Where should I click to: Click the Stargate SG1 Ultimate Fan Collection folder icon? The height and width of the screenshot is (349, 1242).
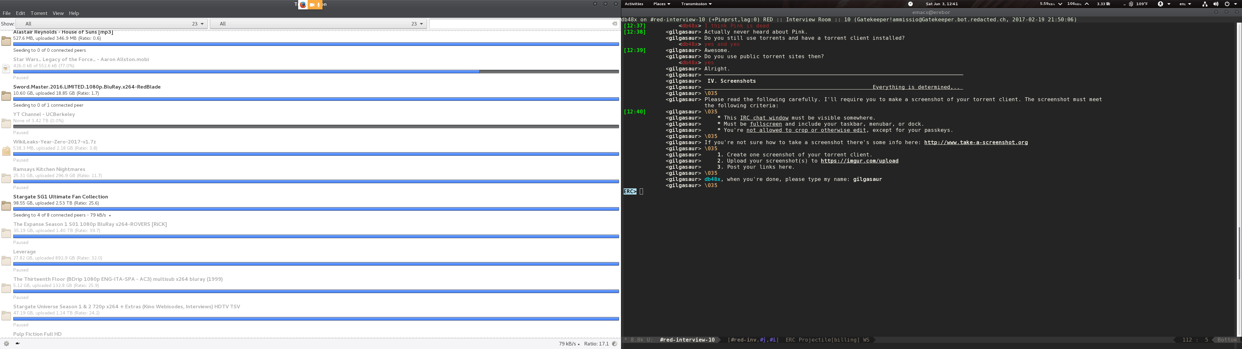coord(6,206)
